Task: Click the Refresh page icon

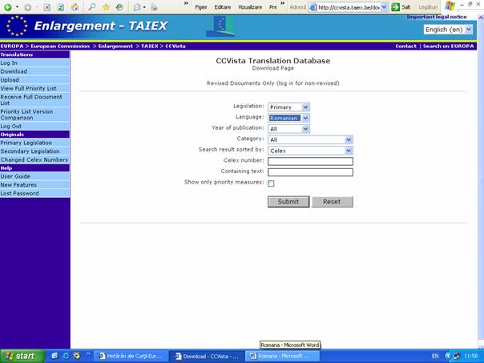Action: 61,7
